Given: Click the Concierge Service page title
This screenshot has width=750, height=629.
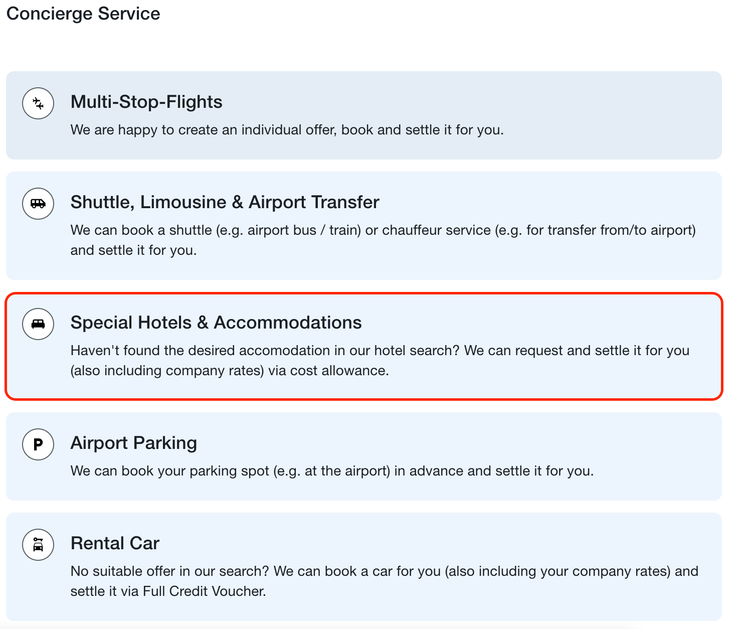Looking at the screenshot, I should tap(83, 14).
